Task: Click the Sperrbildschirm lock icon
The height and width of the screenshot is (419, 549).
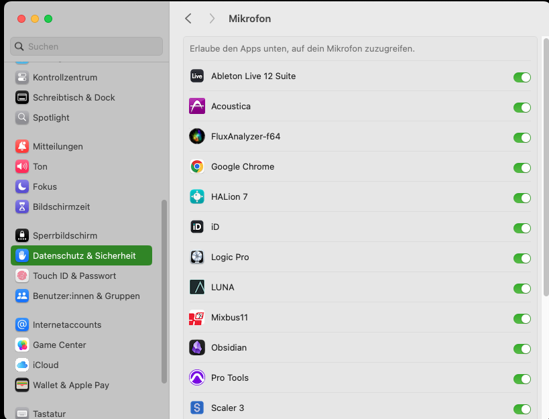Action: (22, 235)
